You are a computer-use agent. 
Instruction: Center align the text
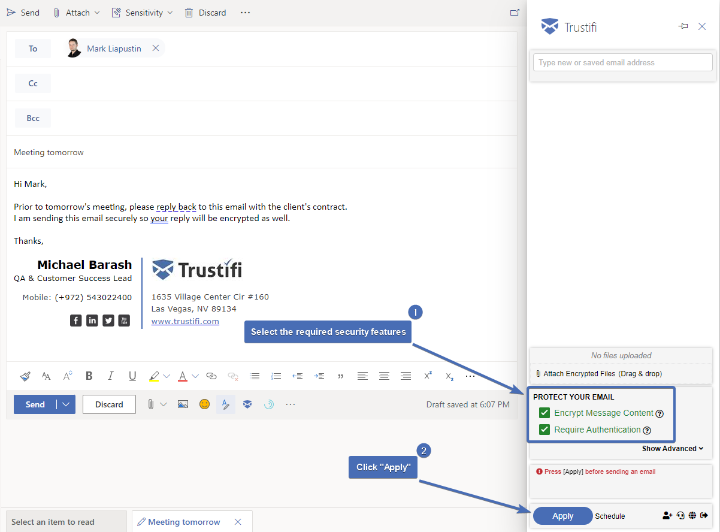tap(384, 376)
